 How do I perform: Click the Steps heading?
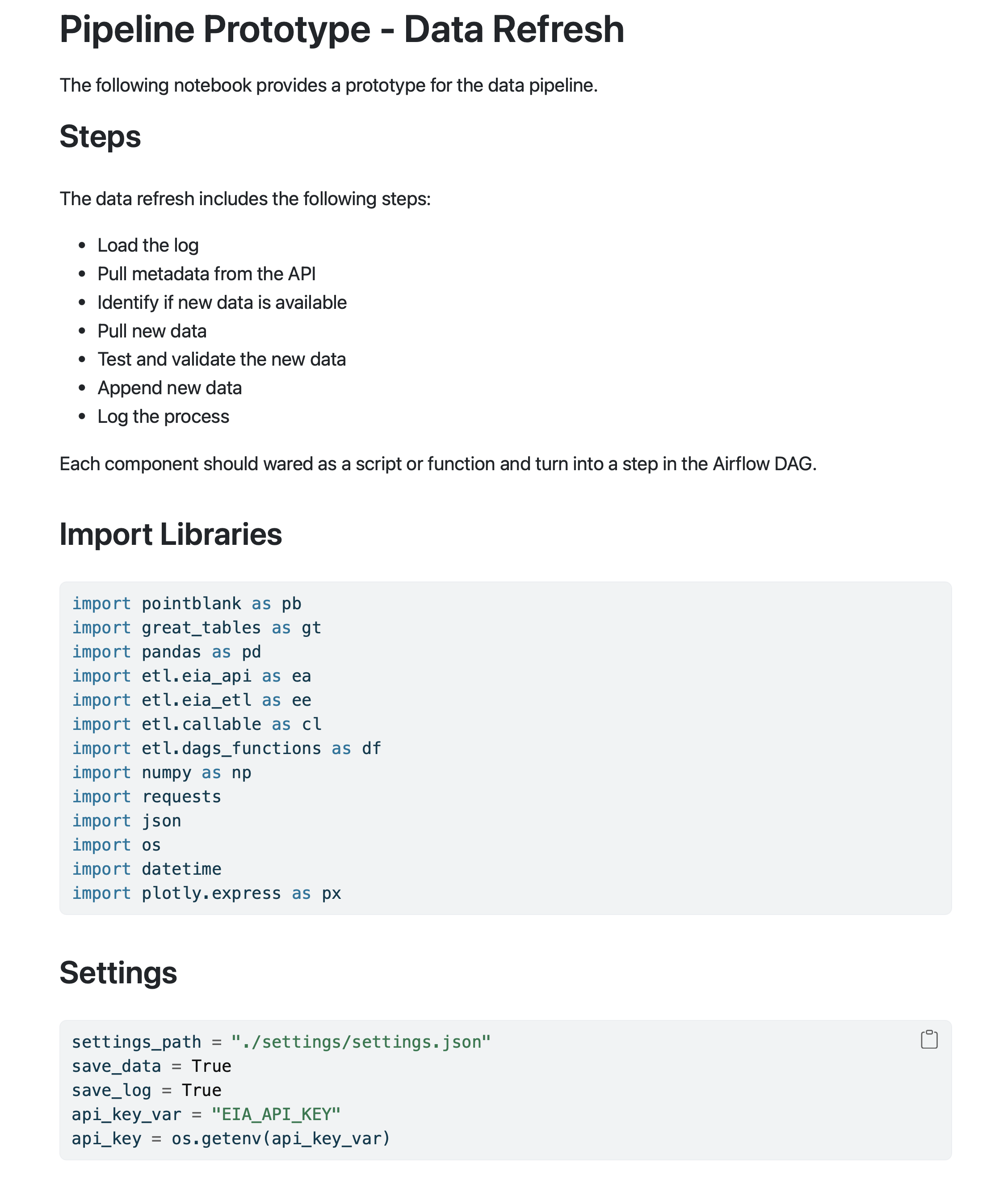point(100,136)
